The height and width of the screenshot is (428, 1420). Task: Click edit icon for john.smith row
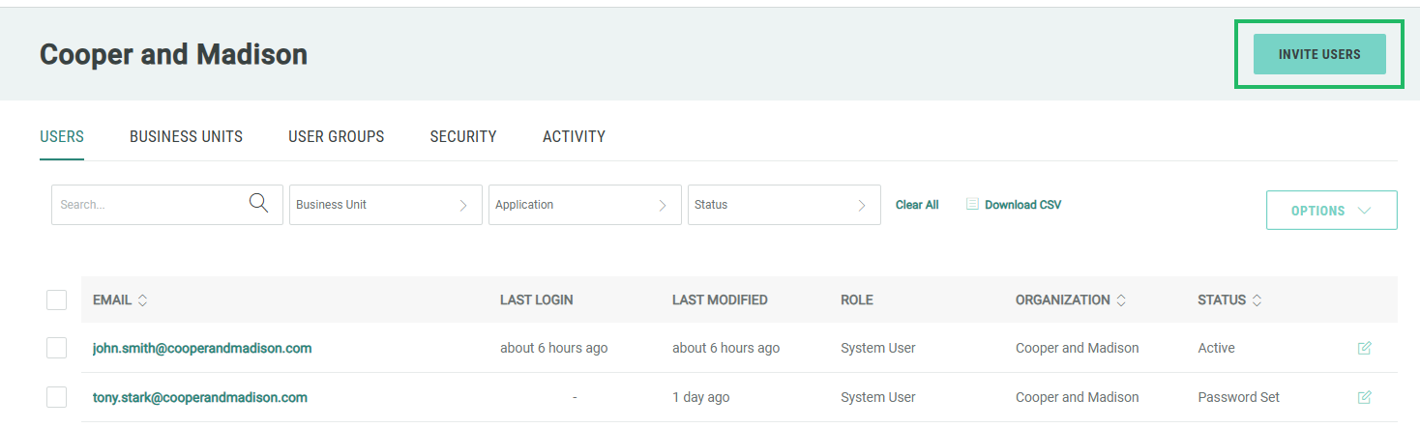(1364, 348)
